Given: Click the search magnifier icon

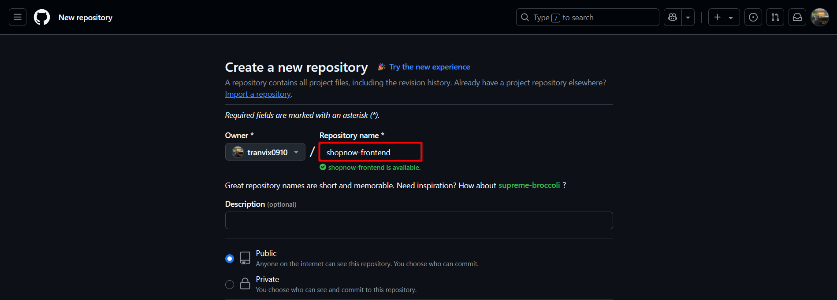Looking at the screenshot, I should point(525,17).
